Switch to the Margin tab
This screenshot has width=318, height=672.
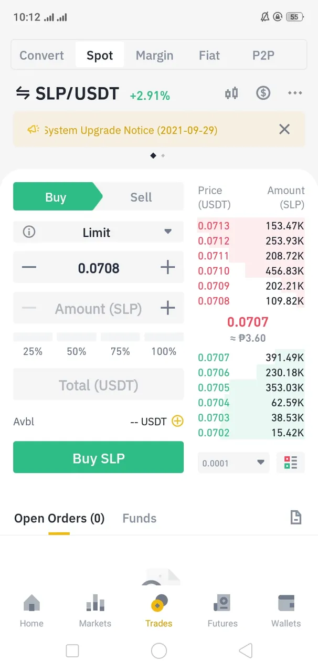pos(154,55)
